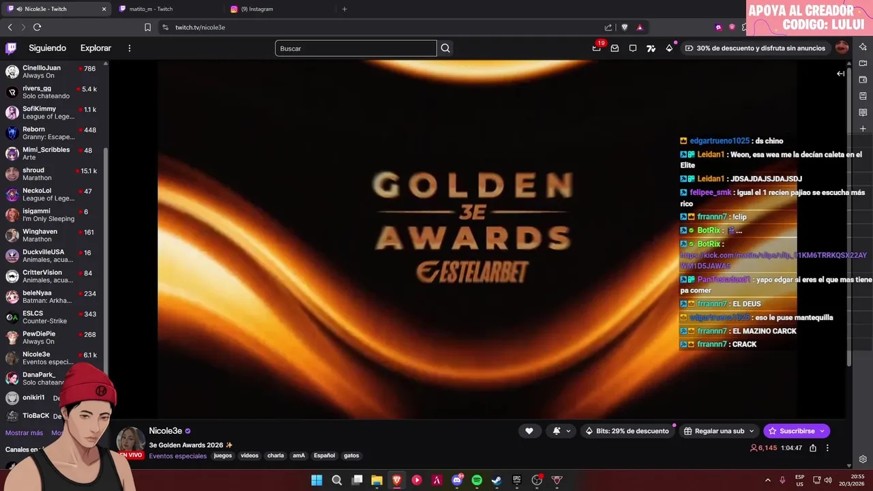The image size is (873, 491).
Task: Open reading list icon in sidebar
Action: (863, 113)
